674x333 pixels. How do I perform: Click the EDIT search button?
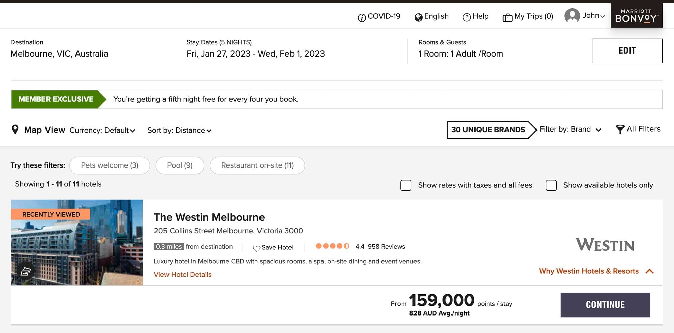(626, 51)
